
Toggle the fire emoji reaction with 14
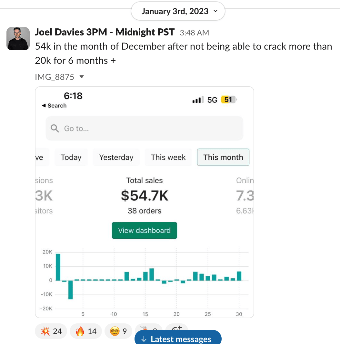click(x=86, y=331)
